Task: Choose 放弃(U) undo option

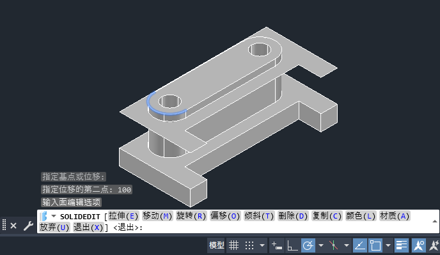Action: [x=54, y=227]
